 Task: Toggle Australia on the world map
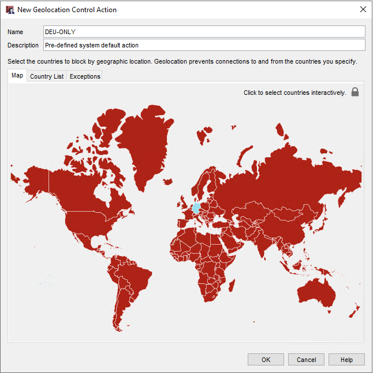tap(315, 292)
